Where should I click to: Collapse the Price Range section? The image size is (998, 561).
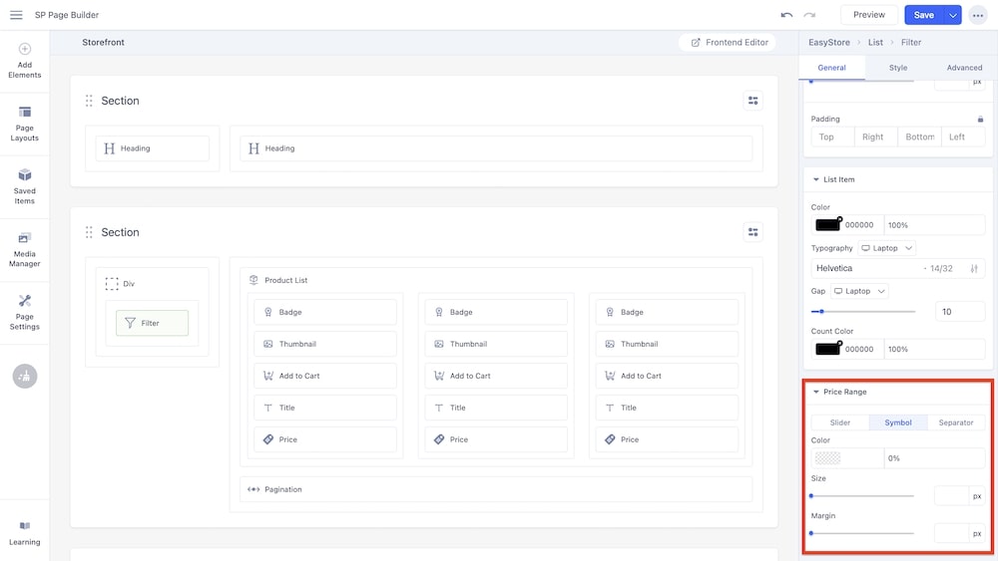(x=816, y=392)
